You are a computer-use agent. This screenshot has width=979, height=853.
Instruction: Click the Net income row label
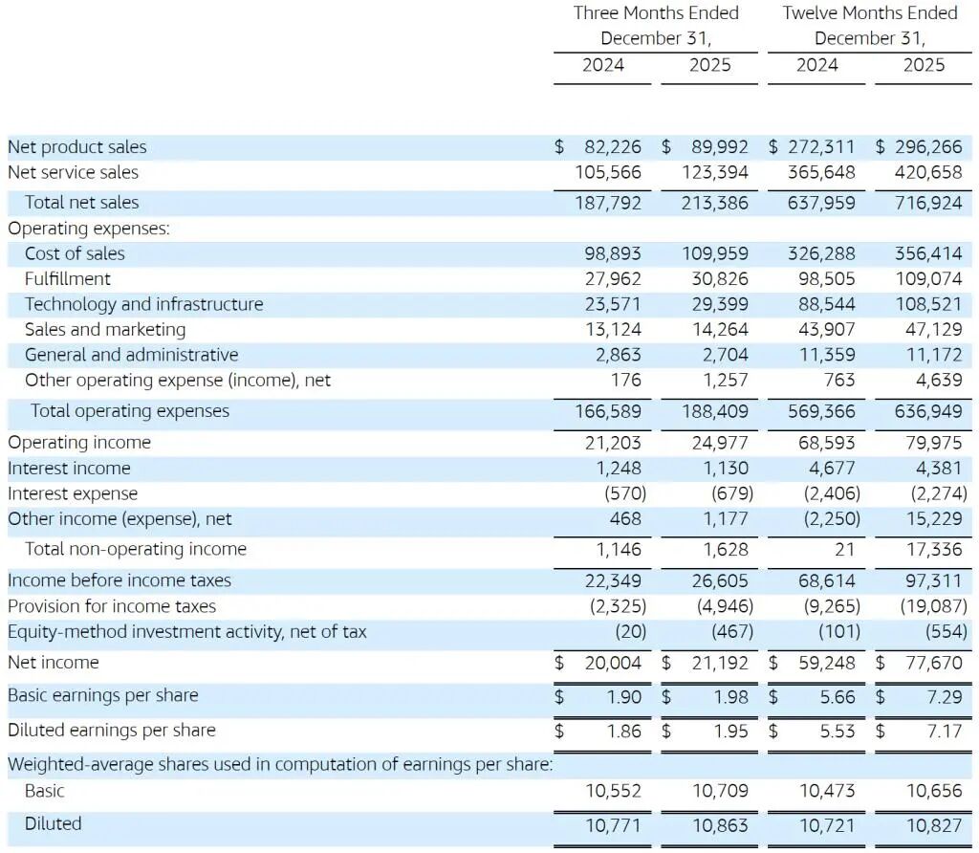coord(53,662)
